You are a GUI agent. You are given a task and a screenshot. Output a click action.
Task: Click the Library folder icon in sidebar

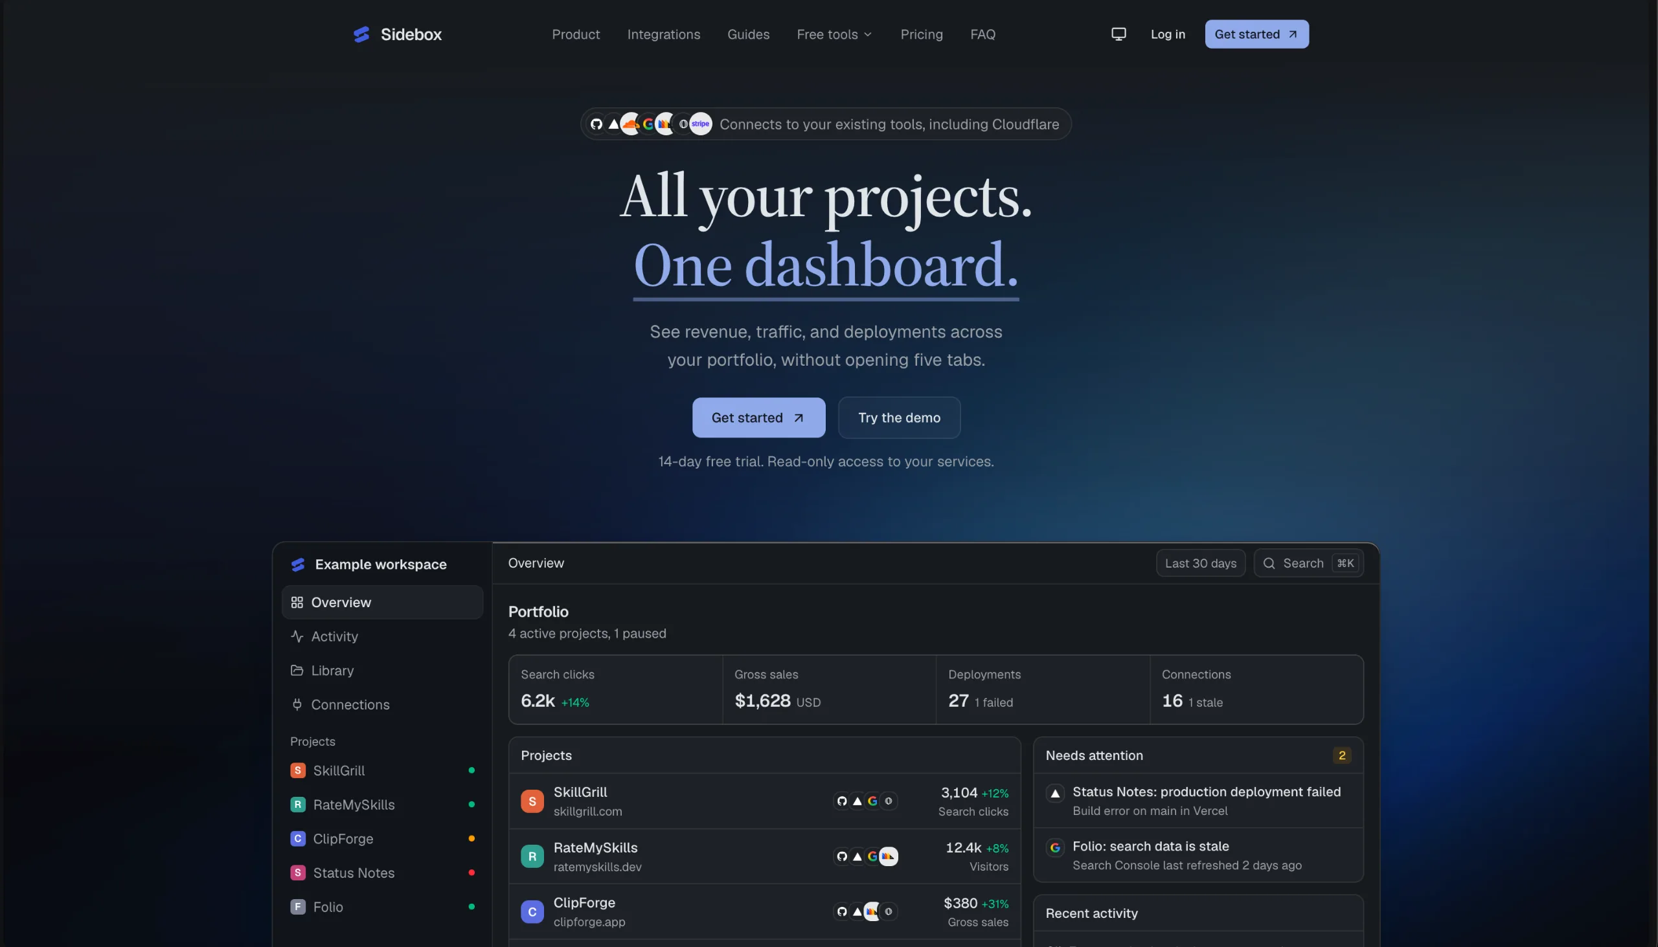[x=297, y=670]
